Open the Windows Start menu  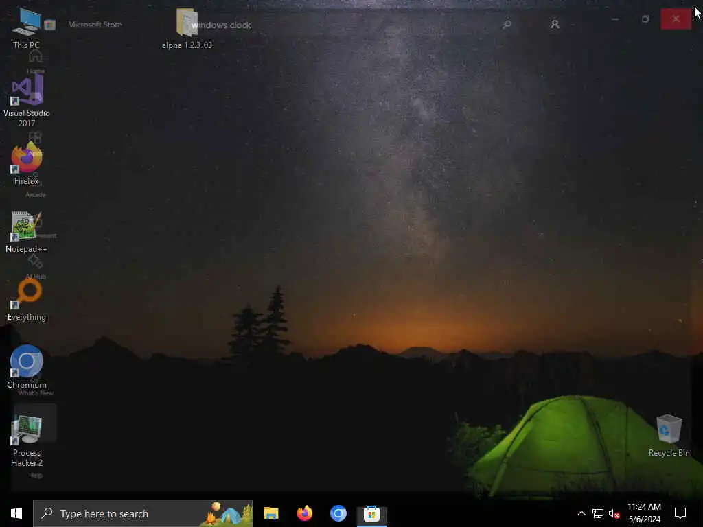pyautogui.click(x=16, y=513)
